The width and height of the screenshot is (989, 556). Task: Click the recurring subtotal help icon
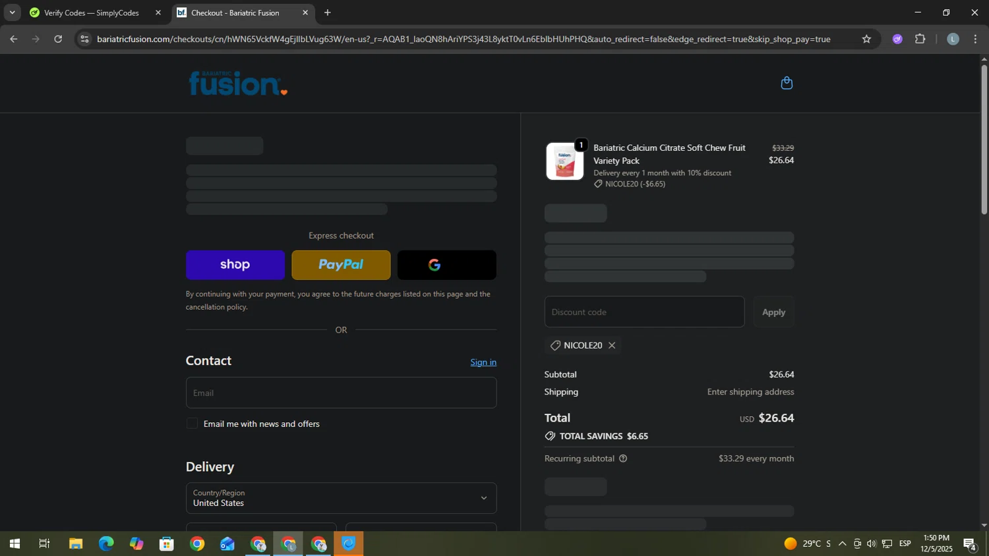622,459
